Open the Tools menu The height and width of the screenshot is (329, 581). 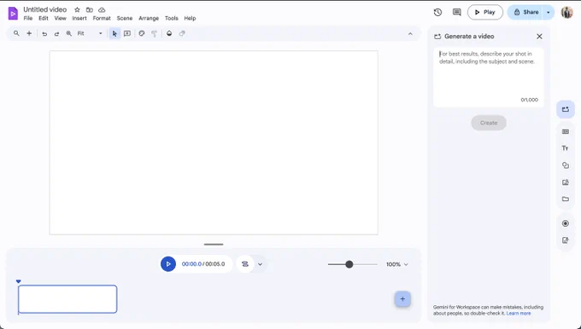[x=172, y=18]
